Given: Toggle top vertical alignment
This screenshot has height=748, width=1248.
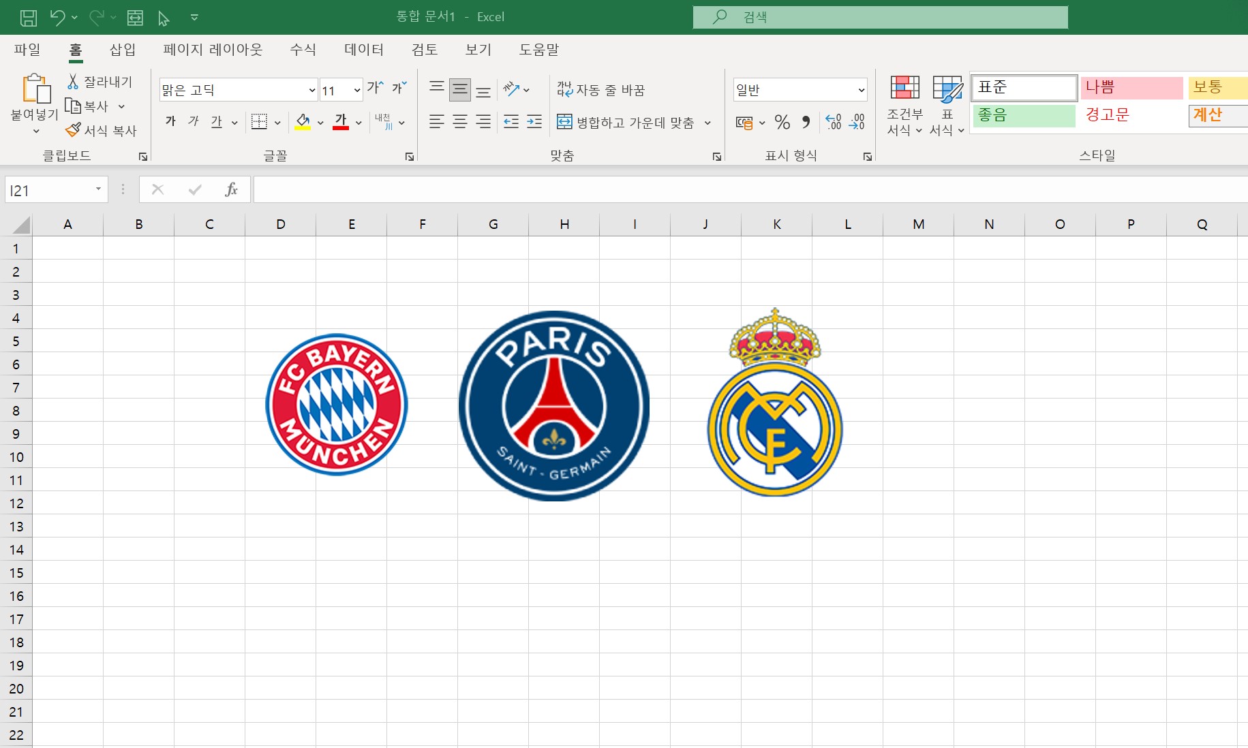Looking at the screenshot, I should (x=437, y=89).
